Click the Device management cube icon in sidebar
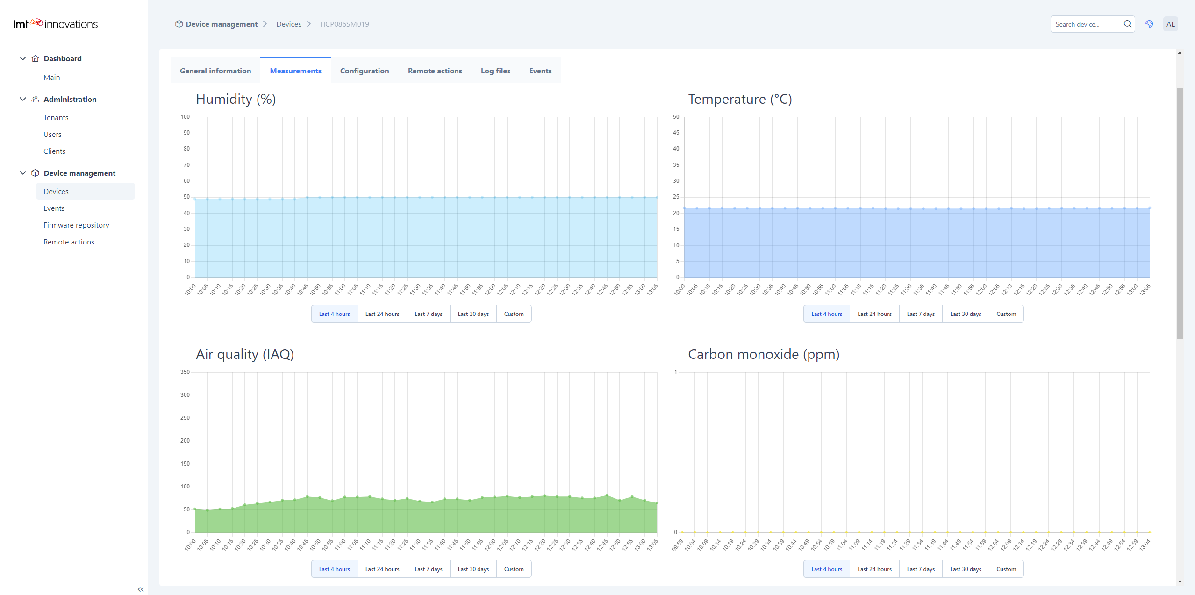 36,173
